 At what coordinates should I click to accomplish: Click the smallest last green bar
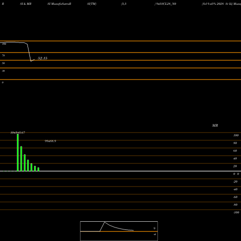[39, 169]
